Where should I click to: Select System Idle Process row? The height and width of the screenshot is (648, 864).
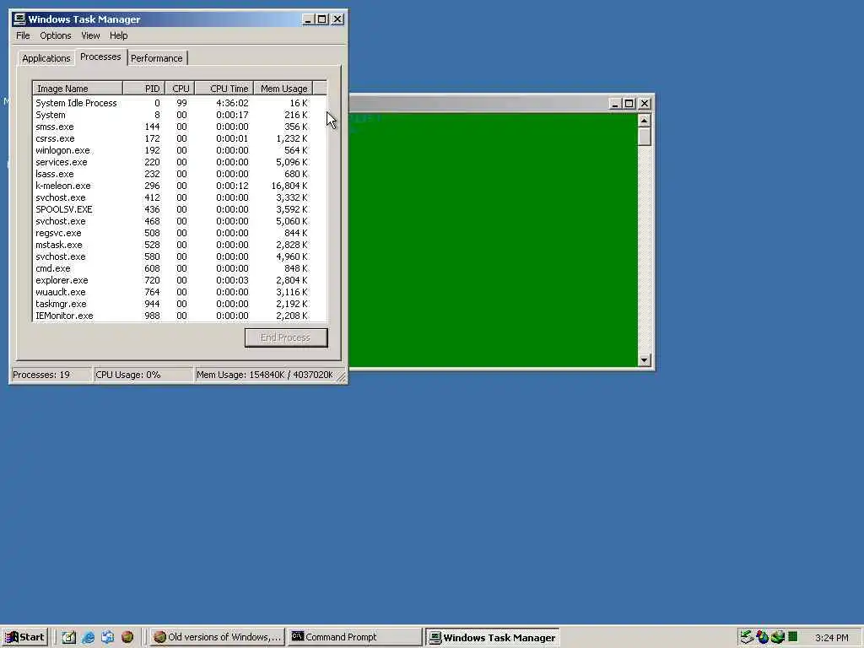[x=180, y=103]
